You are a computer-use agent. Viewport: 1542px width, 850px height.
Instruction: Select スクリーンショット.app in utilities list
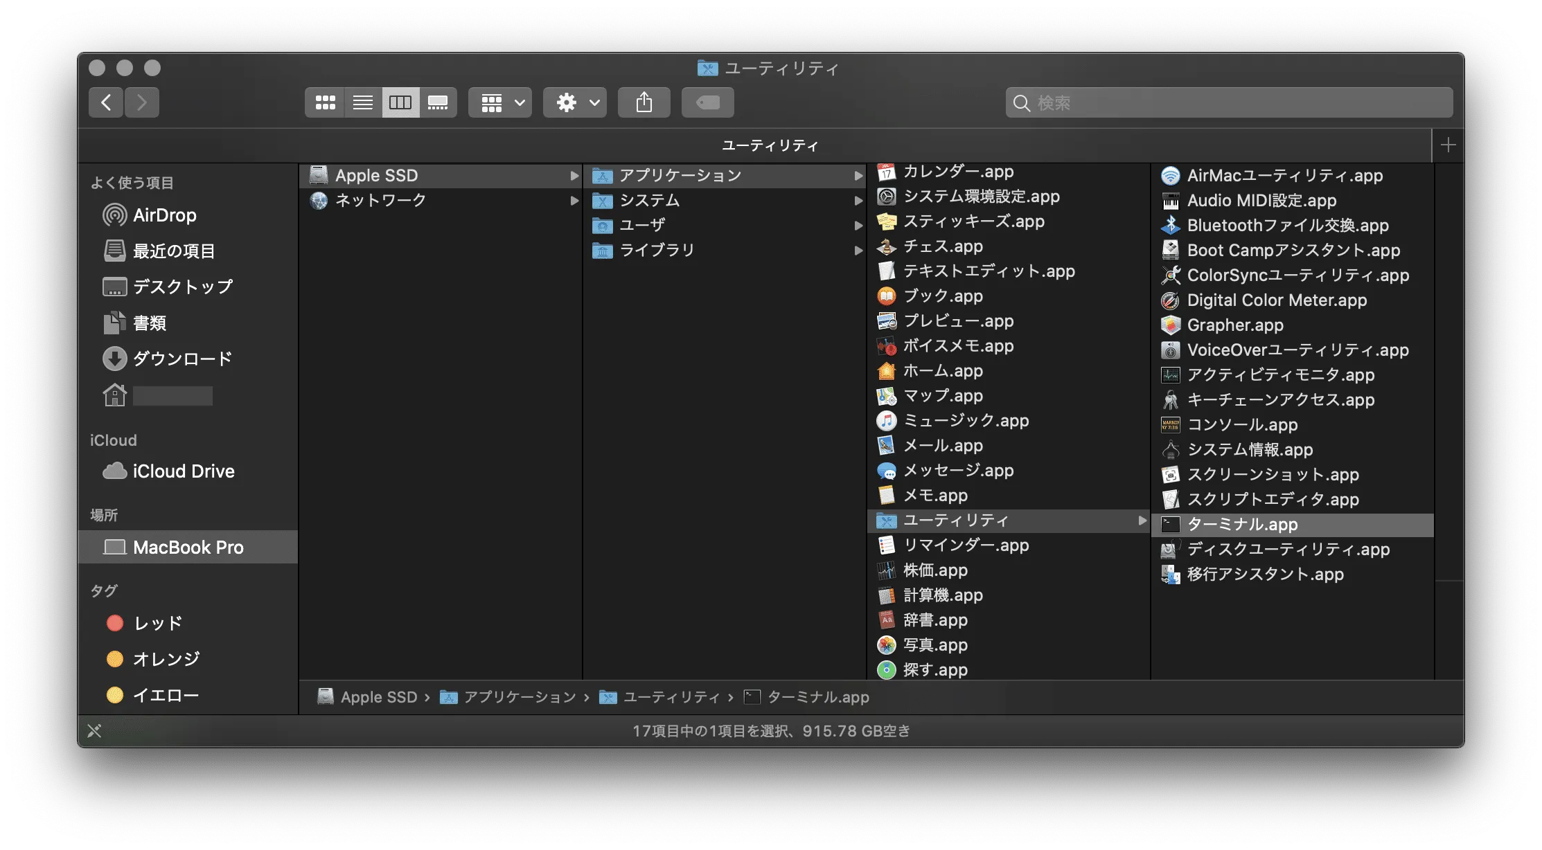point(1293,475)
